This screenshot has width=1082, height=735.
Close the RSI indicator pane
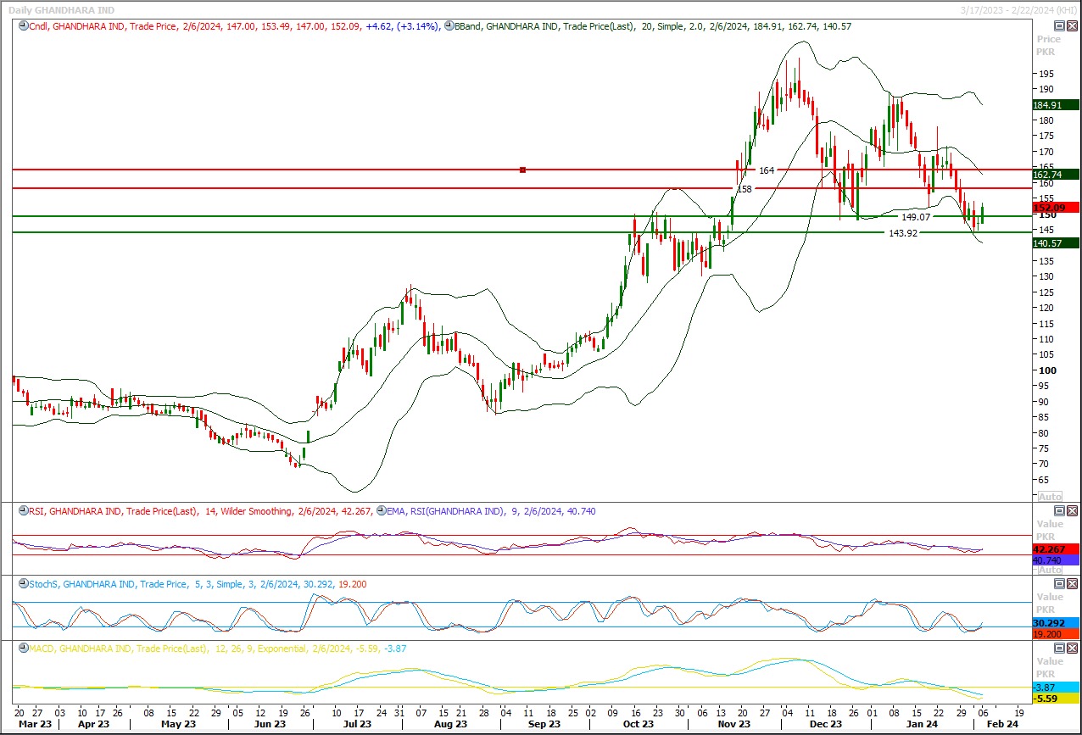1071,510
